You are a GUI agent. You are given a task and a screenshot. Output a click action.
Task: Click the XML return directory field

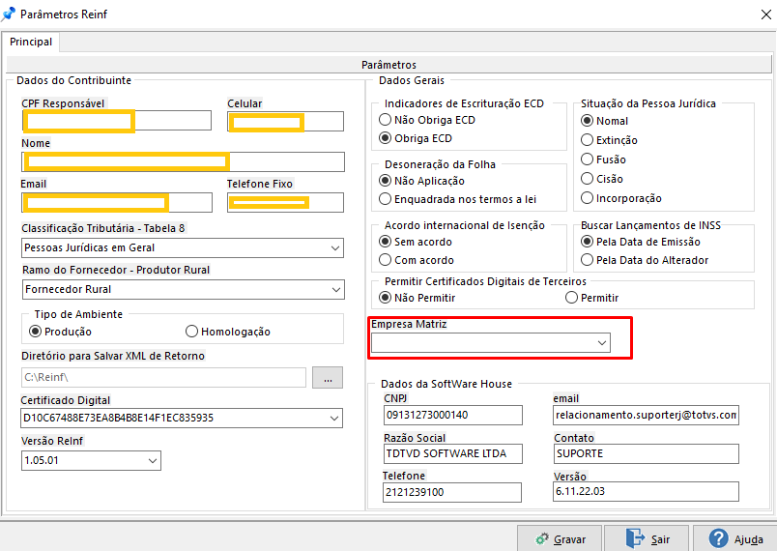click(163, 378)
